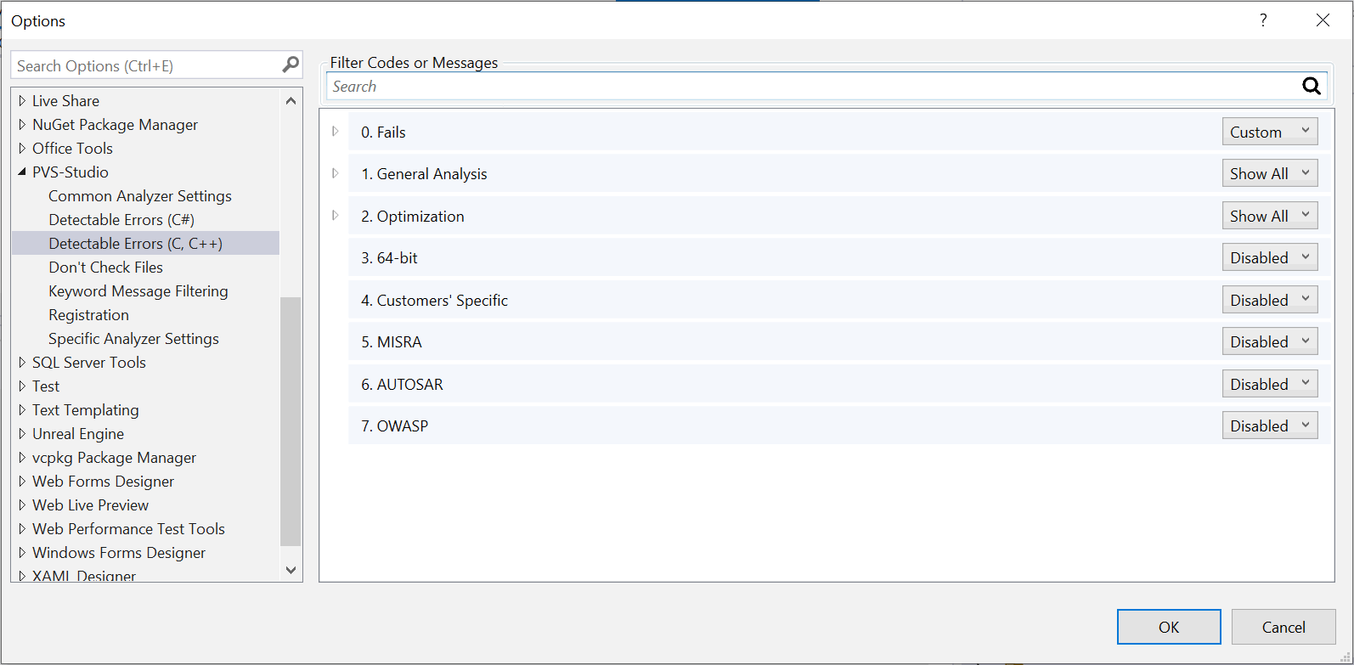Click the 4. Customers' Specific row label

coord(434,300)
